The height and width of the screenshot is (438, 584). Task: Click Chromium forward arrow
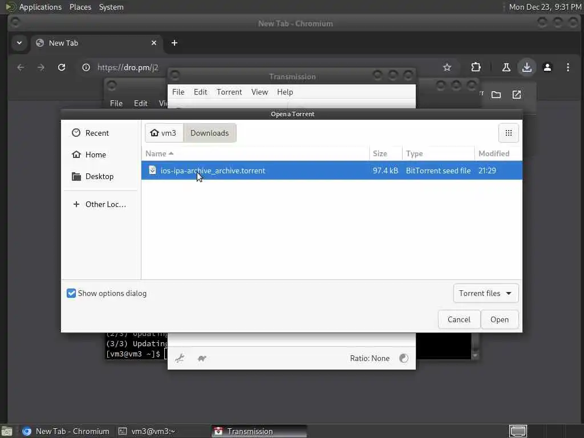(x=41, y=67)
